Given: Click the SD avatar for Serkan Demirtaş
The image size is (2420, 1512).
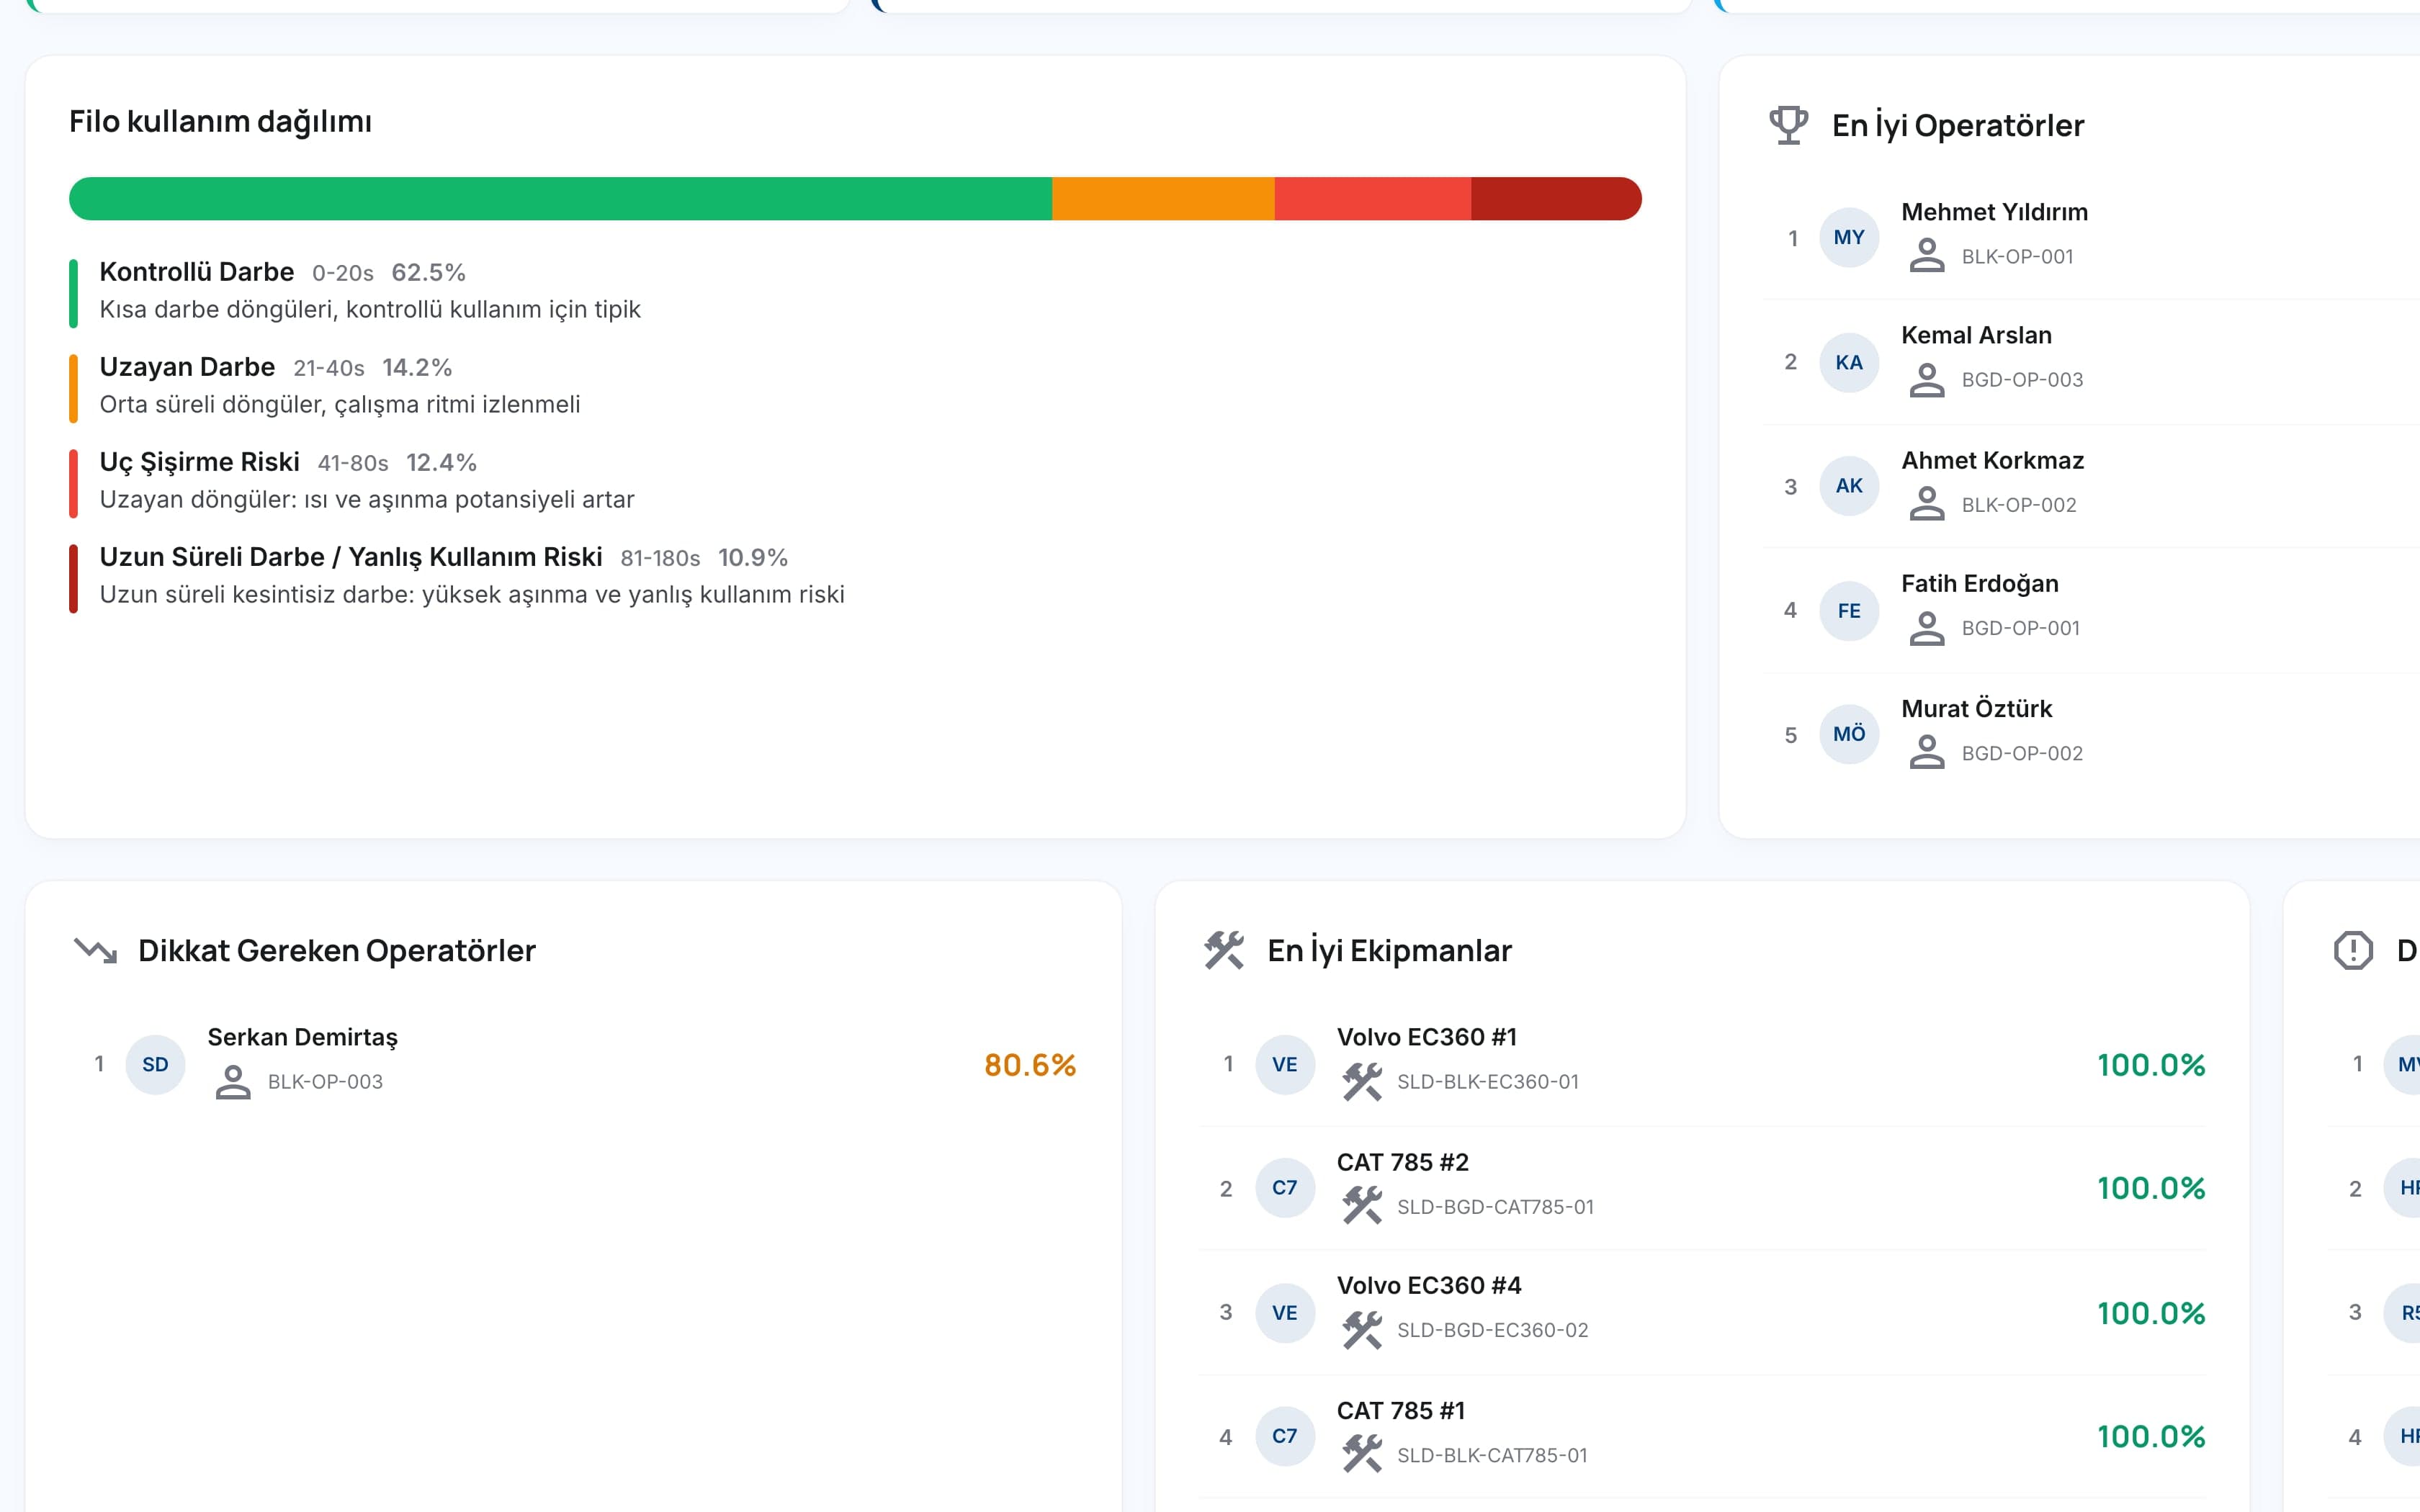Looking at the screenshot, I should (x=155, y=1064).
